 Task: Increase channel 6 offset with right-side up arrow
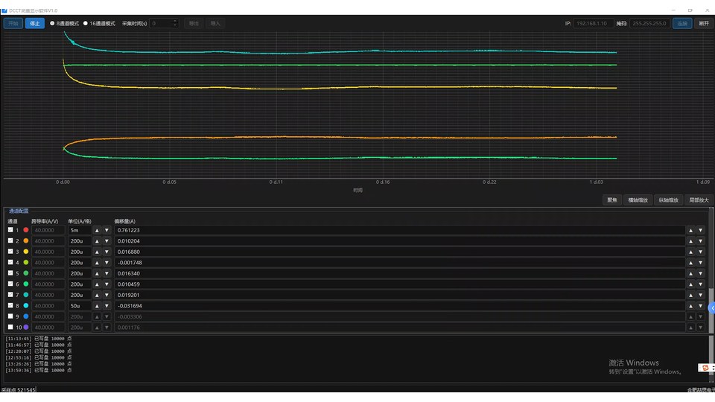coord(691,284)
